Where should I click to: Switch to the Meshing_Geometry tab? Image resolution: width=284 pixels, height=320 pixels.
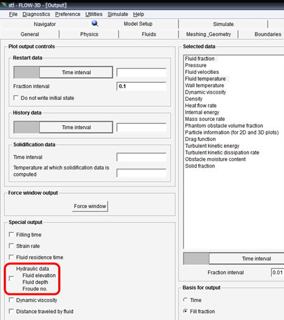209,34
